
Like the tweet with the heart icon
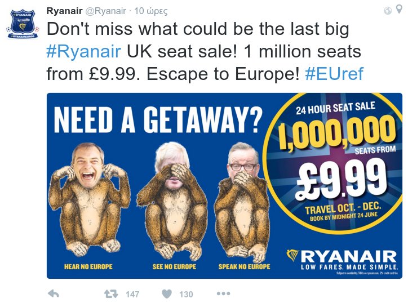point(167,293)
